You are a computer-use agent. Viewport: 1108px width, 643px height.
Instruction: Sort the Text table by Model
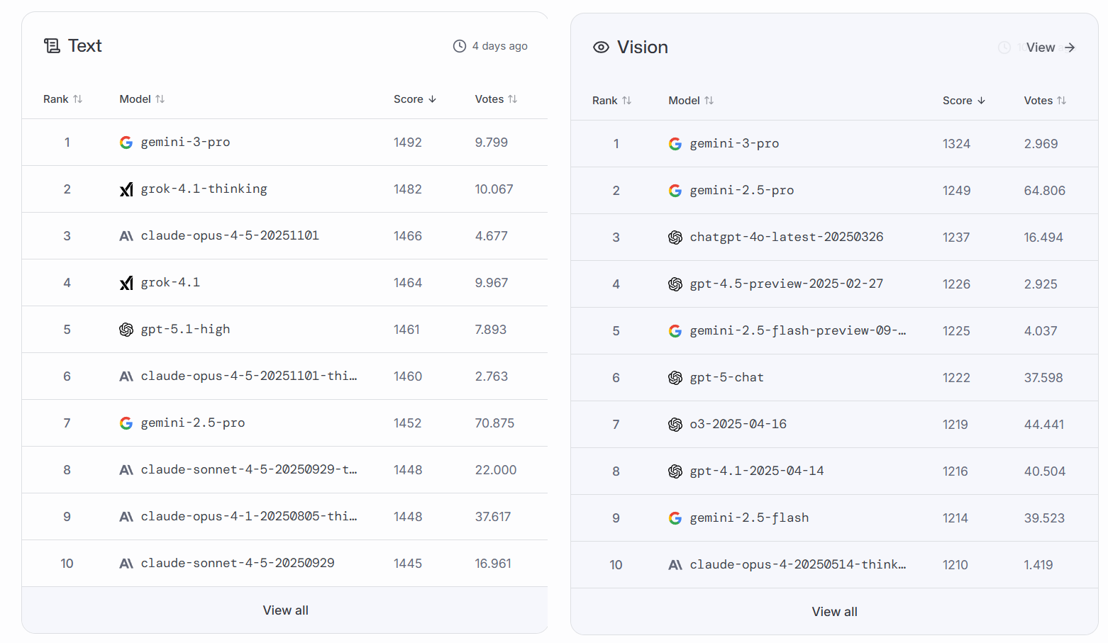coord(142,99)
